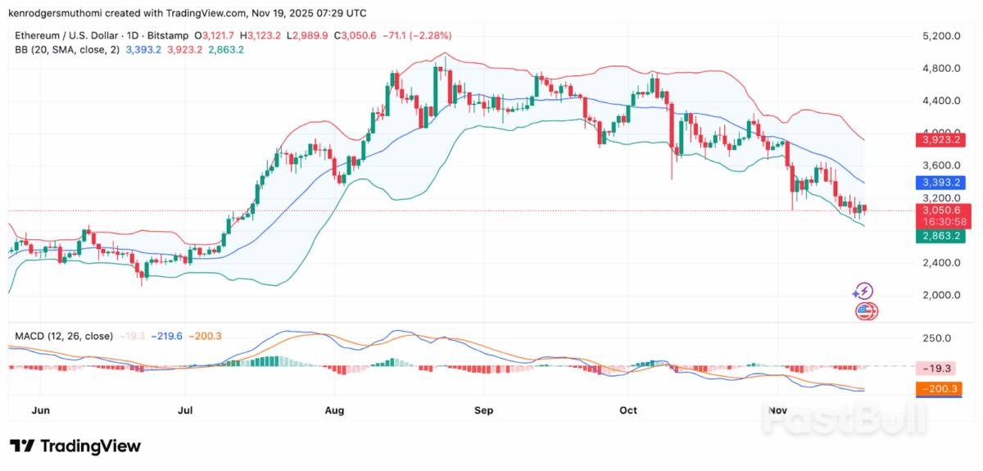
Task: Click the Aug label on time axis
Action: tap(333, 409)
